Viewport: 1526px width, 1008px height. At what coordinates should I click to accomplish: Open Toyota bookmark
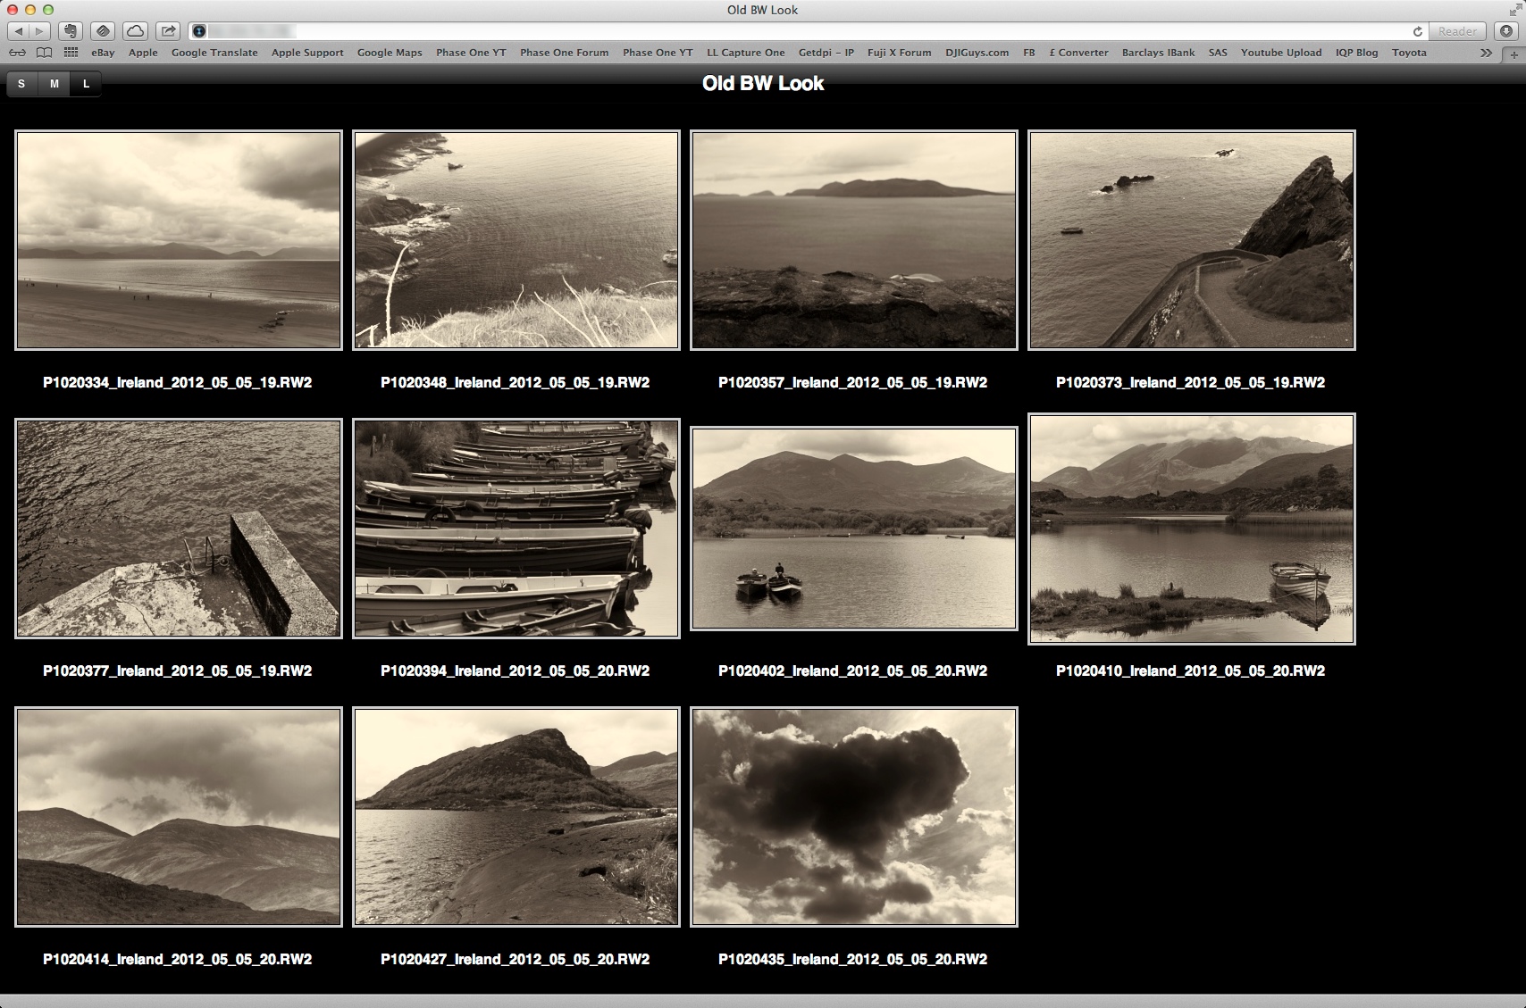click(1409, 53)
